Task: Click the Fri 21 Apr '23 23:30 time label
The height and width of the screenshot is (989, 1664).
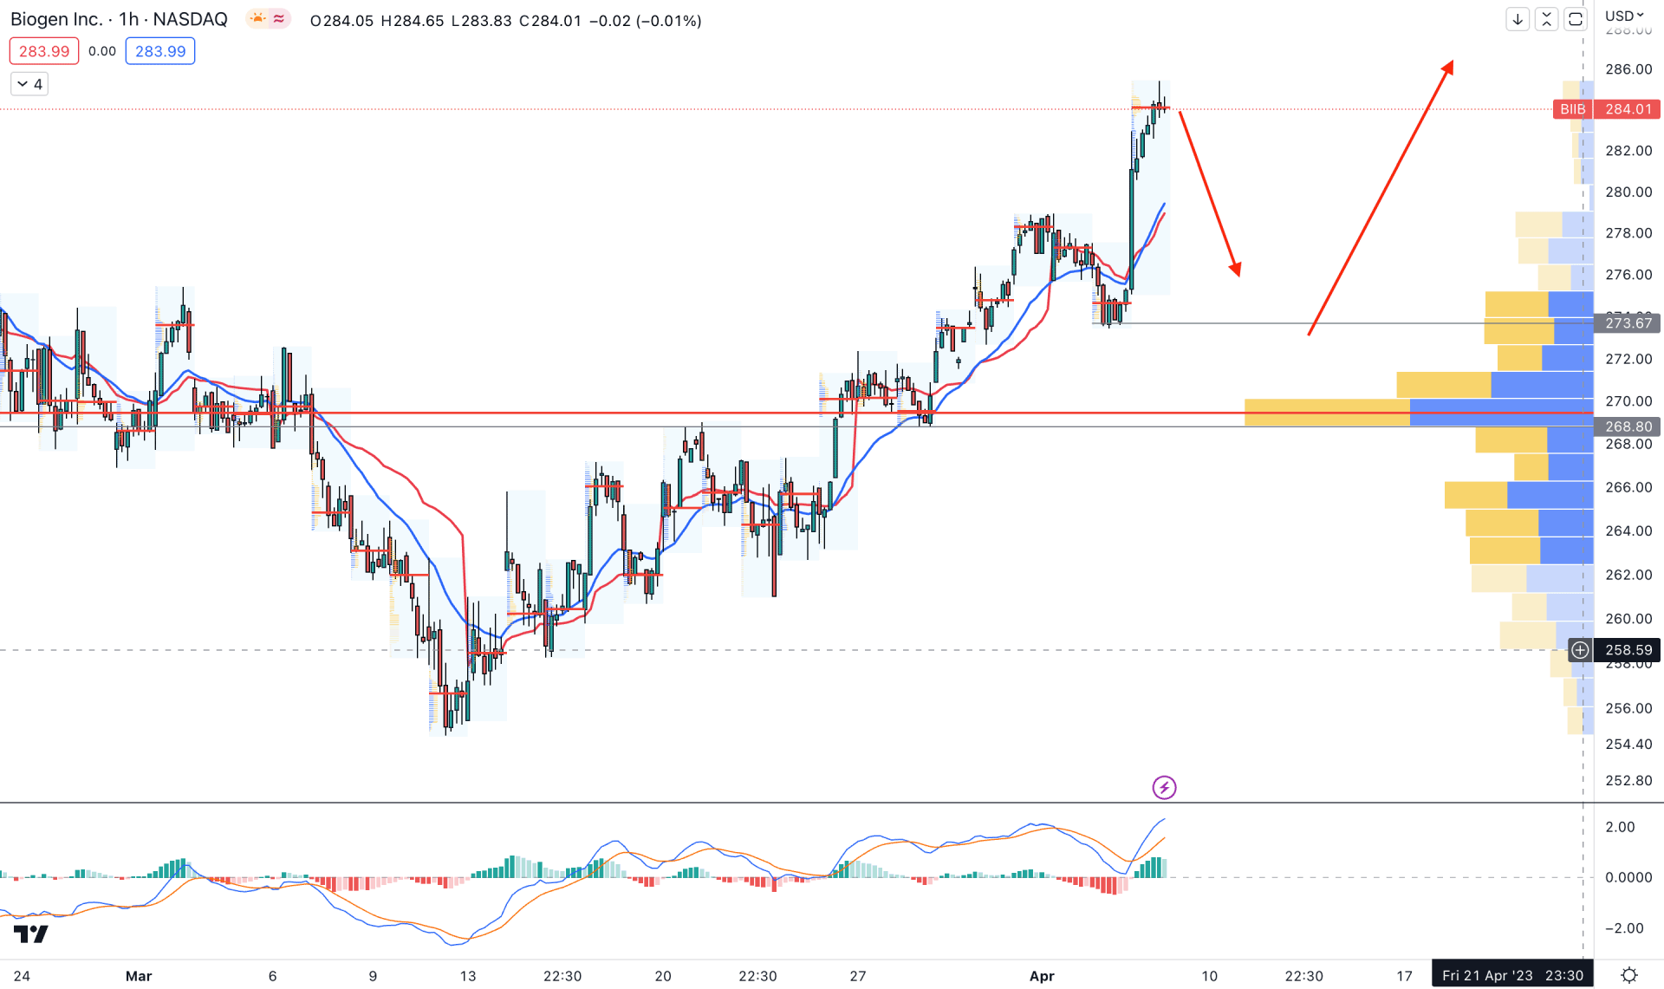Action: click(x=1512, y=975)
